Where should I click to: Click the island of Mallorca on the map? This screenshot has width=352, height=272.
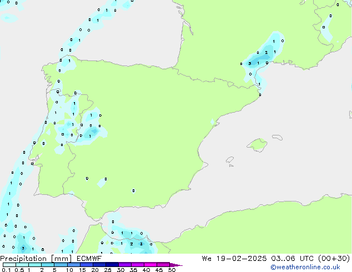point(257,145)
